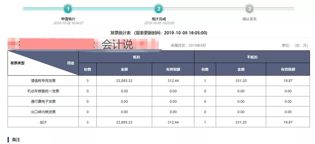The width and height of the screenshot is (315, 144).
Task: Click step 1 circle for 申请统计
Action: coord(68,9)
